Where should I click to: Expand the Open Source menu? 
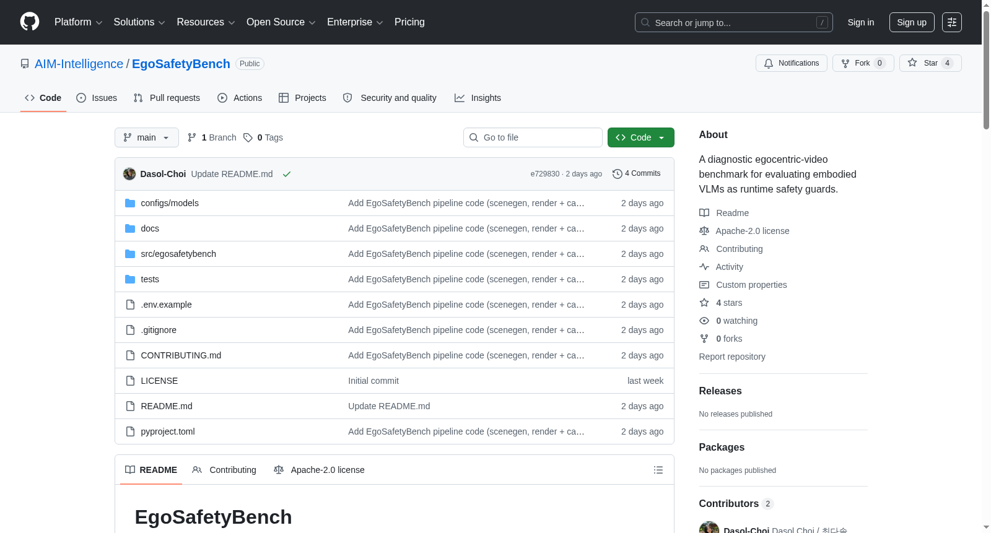[x=281, y=22]
